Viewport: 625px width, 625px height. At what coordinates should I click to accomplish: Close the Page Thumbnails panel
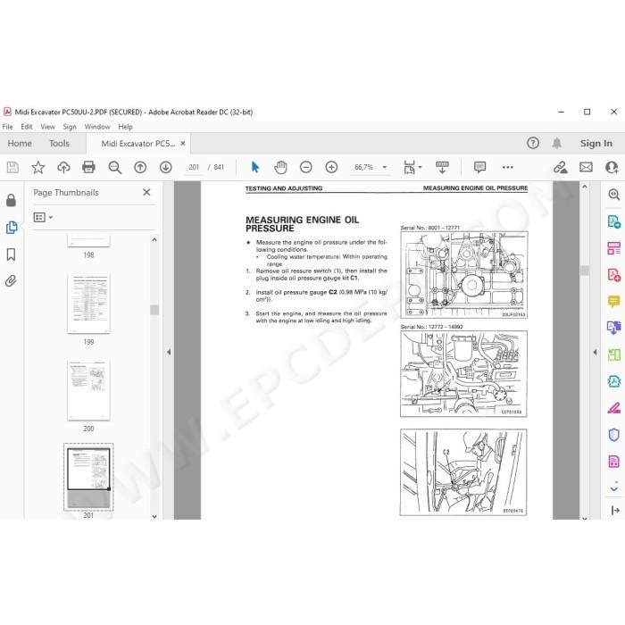[146, 192]
